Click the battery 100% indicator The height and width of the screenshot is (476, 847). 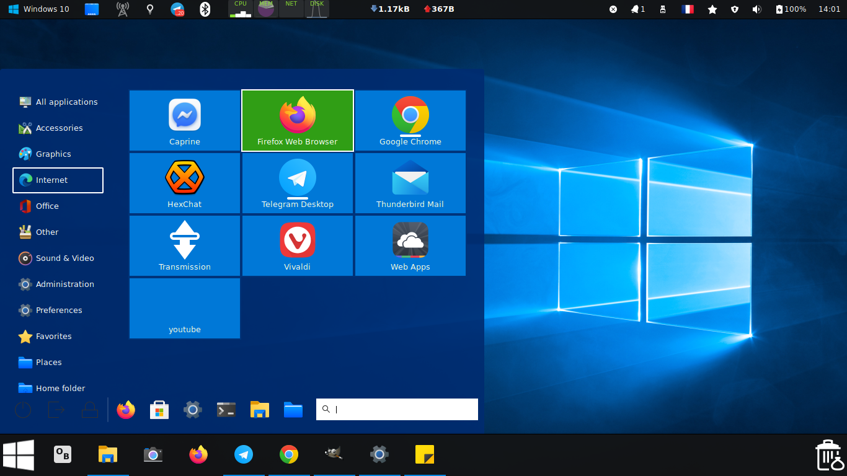[x=791, y=9]
